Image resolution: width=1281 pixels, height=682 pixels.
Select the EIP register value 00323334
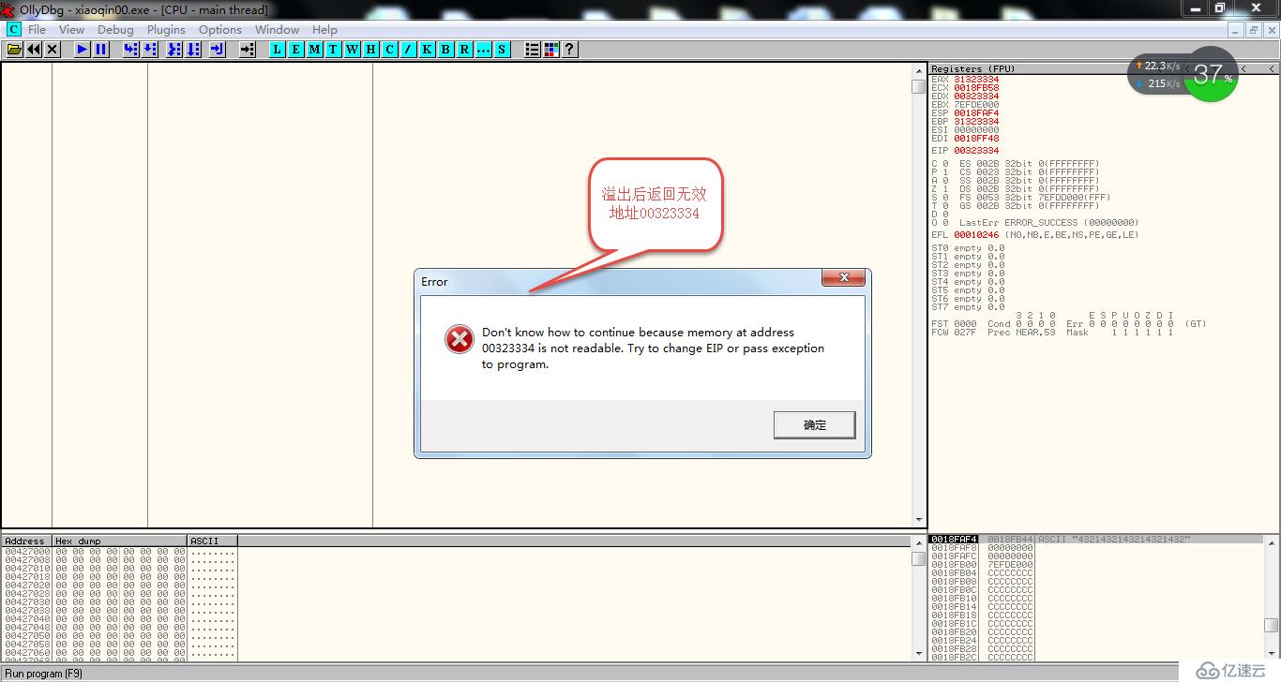tap(976, 151)
